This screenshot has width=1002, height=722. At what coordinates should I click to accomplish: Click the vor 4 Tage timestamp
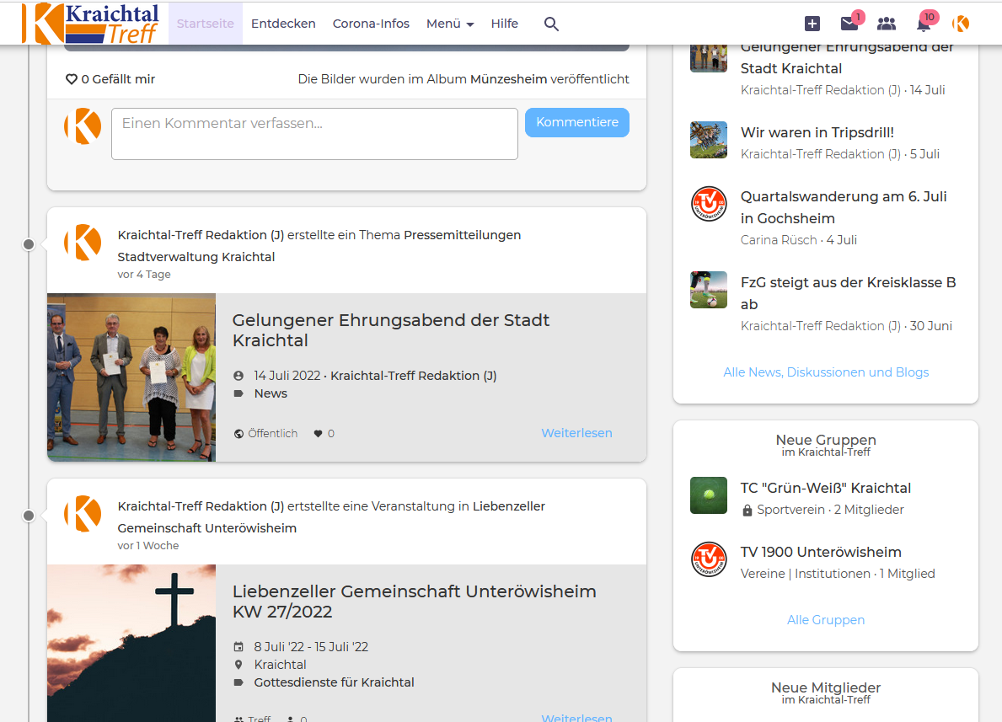[144, 275]
